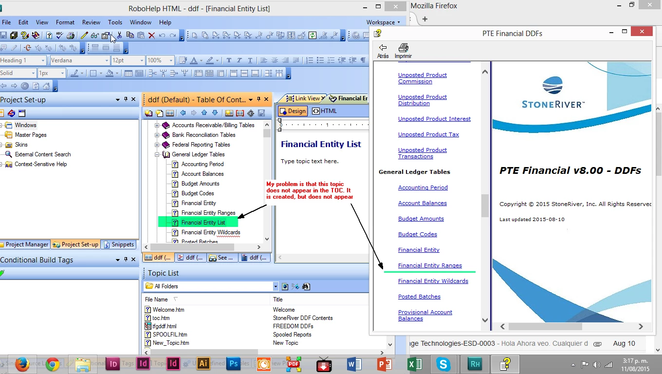Open the Heading 1 style dropdown
The height and width of the screenshot is (374, 662).
(x=43, y=60)
